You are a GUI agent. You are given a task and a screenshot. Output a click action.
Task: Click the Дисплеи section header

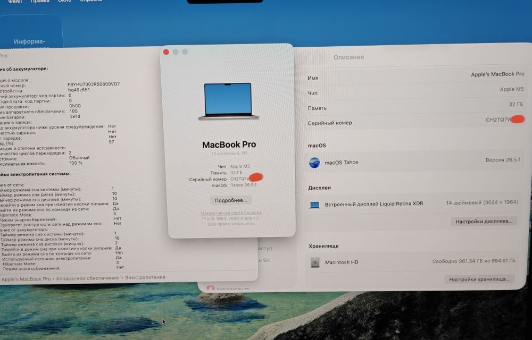point(319,188)
